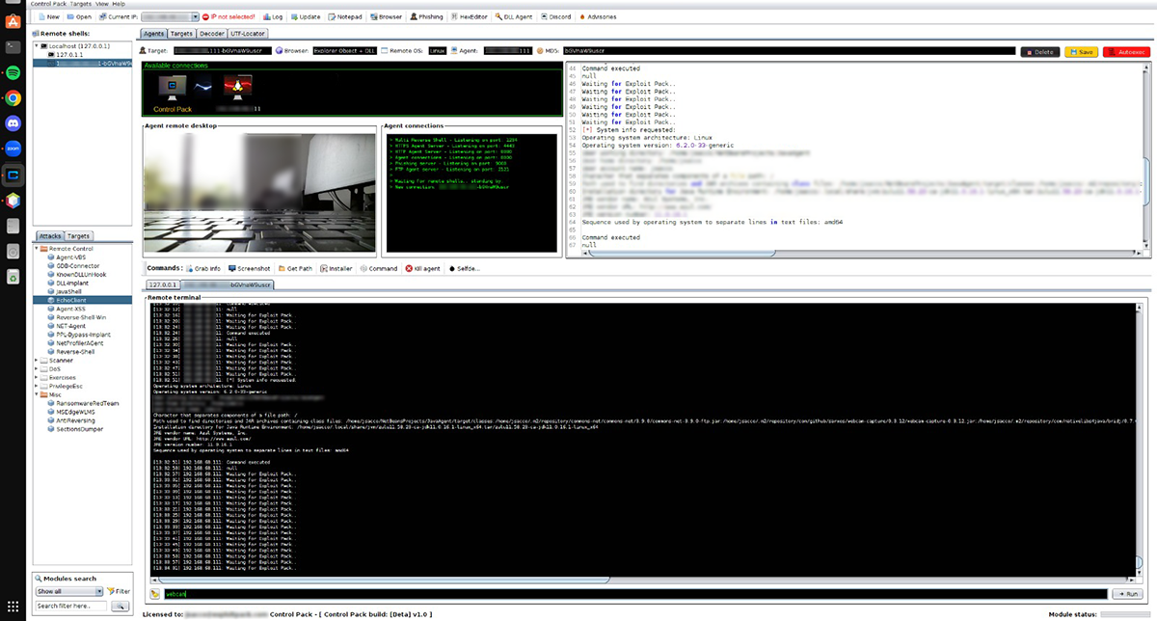Open Spotify from the dock
This screenshot has height=621, width=1157.
[x=13, y=72]
